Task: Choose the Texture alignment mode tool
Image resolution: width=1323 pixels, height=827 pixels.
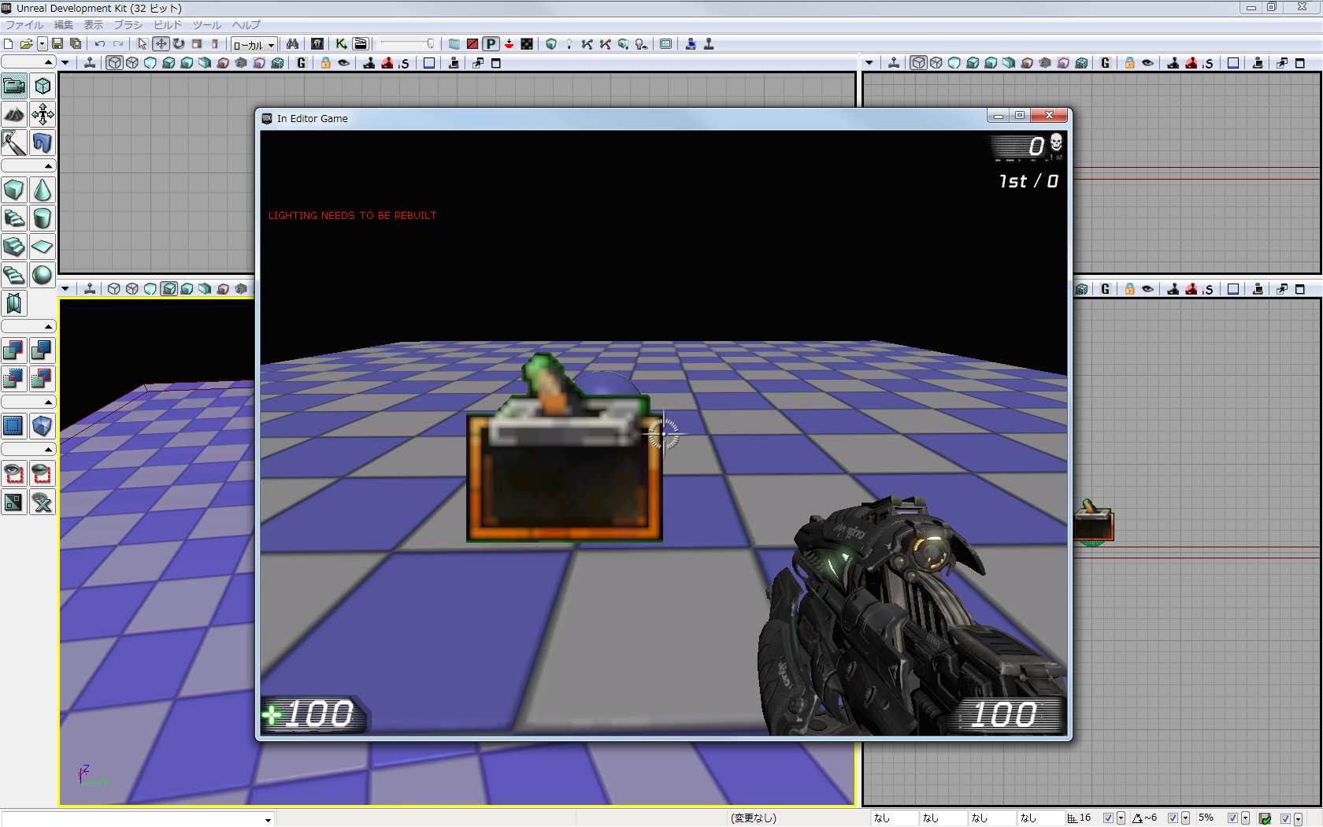Action: tap(43, 114)
